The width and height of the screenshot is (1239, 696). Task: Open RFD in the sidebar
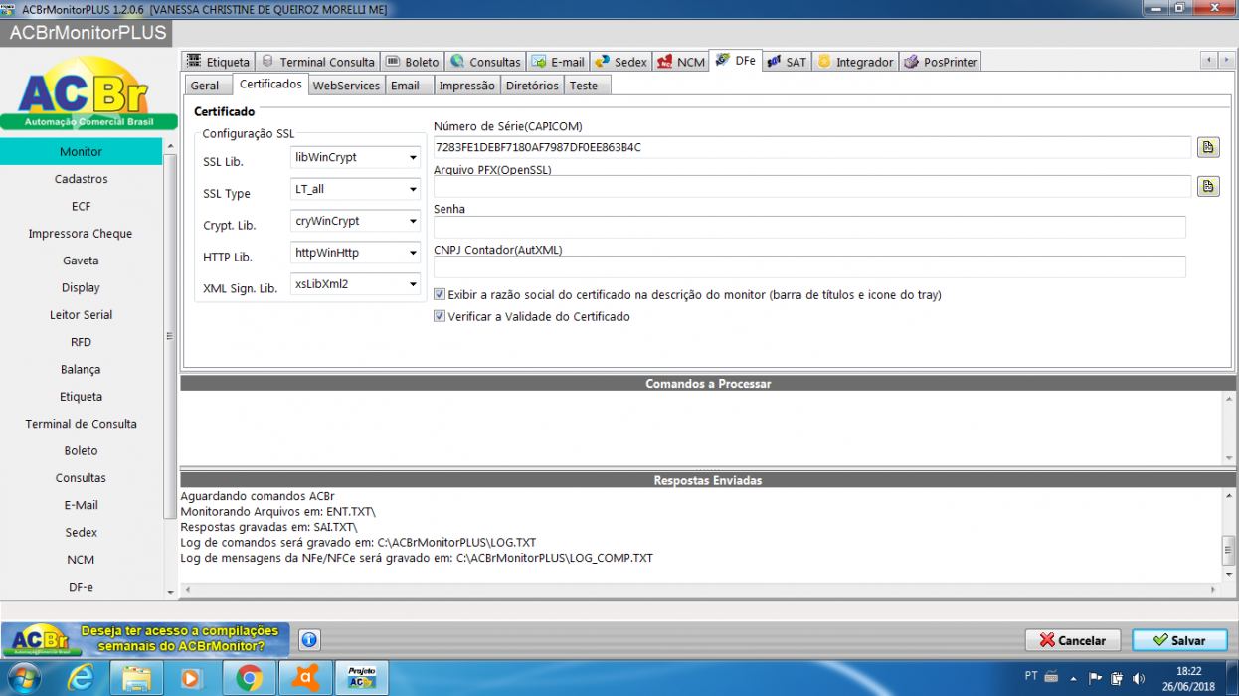[81, 342]
